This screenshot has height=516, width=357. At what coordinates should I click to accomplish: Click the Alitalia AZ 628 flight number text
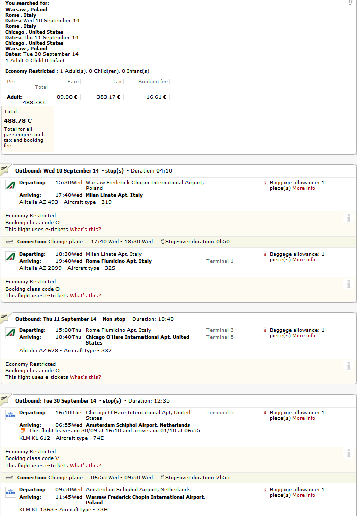tap(39, 351)
